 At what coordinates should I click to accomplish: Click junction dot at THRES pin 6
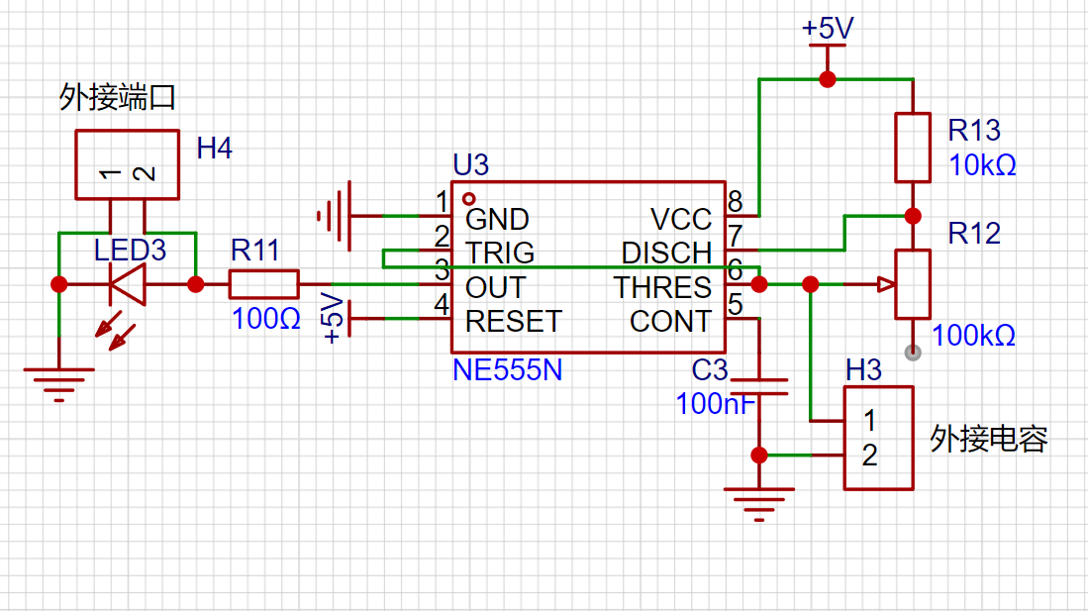[x=759, y=284]
